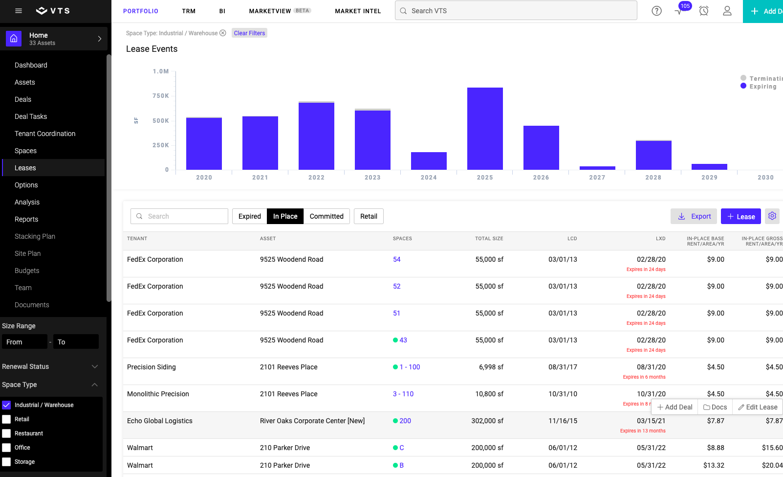Click the green status dot for space 43
The height and width of the screenshot is (477, 783).
(395, 340)
